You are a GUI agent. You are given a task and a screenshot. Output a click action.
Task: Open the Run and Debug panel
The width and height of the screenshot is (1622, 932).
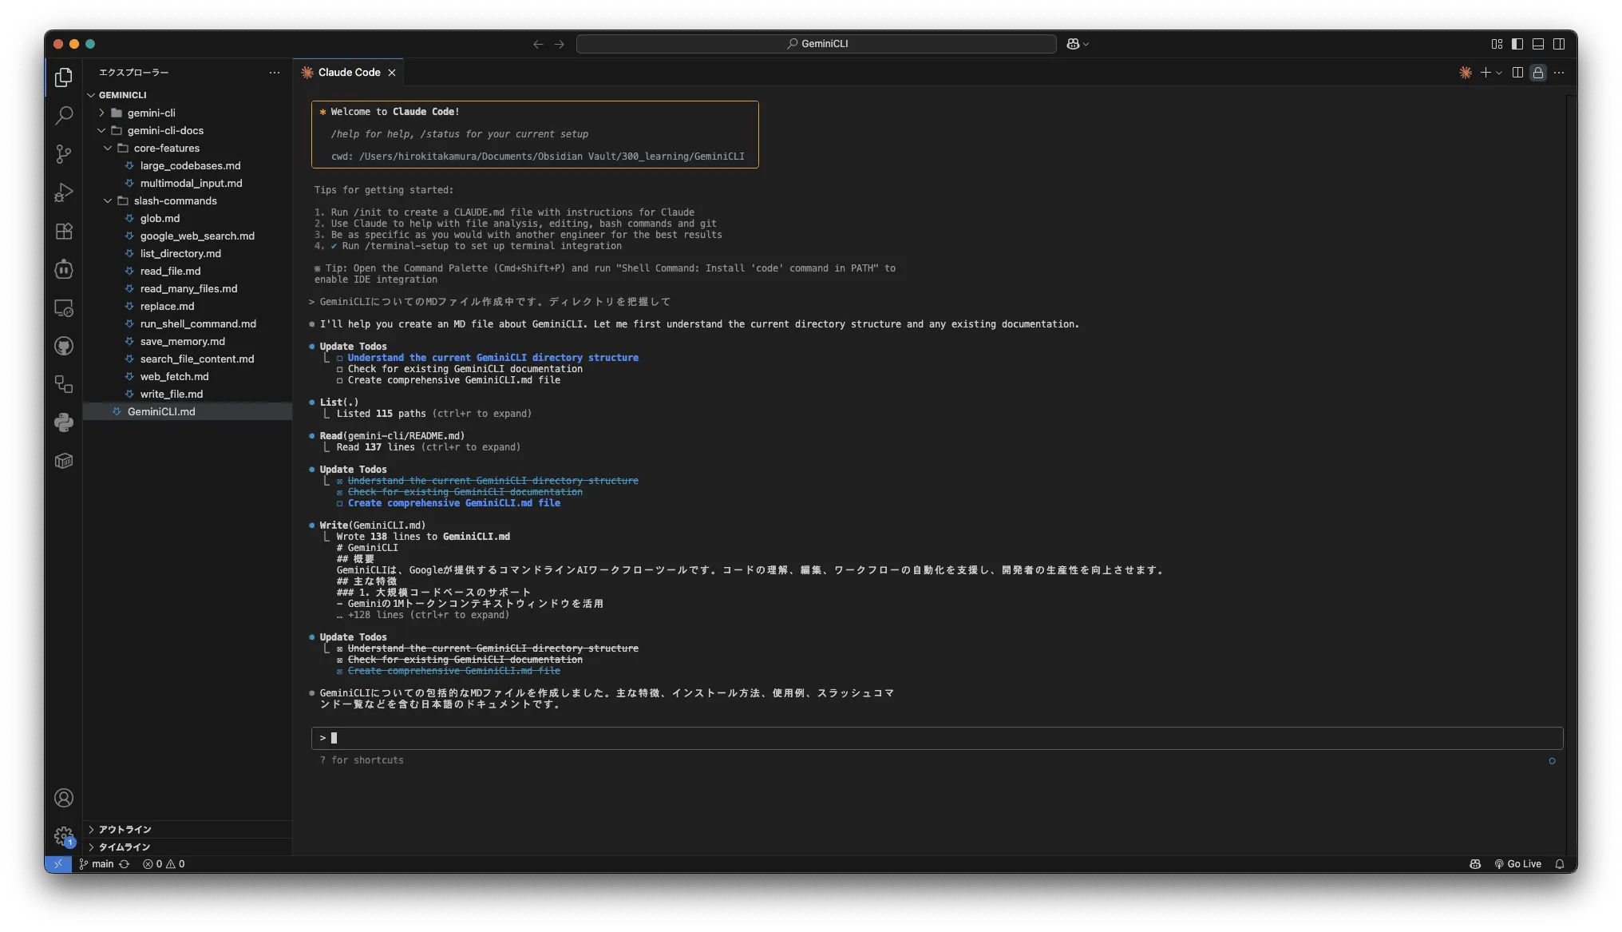pyautogui.click(x=64, y=192)
